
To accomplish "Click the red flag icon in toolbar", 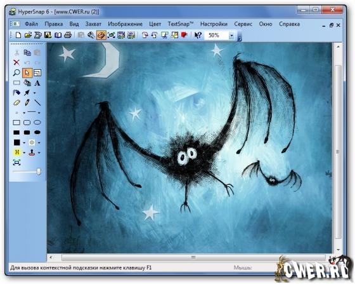I will coord(184,35).
